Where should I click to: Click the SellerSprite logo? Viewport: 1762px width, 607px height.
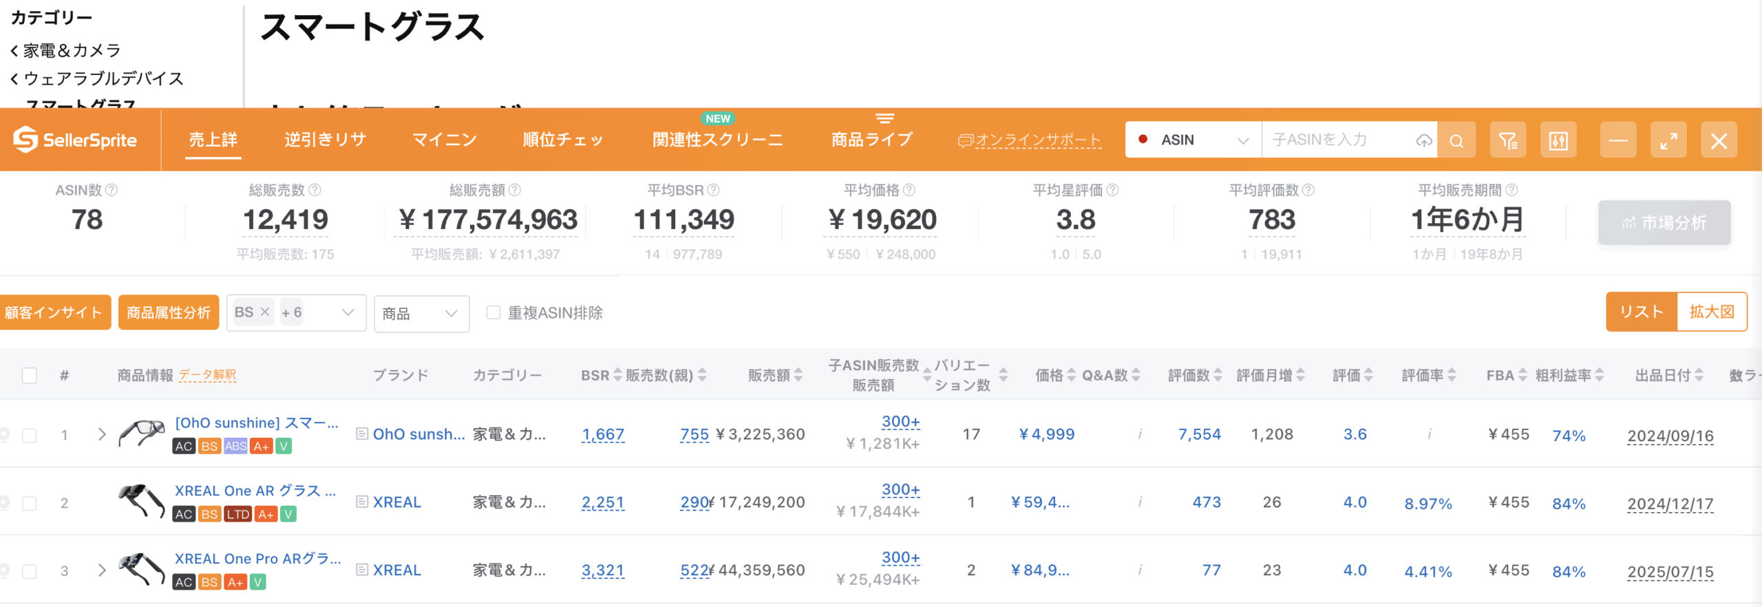coord(76,140)
